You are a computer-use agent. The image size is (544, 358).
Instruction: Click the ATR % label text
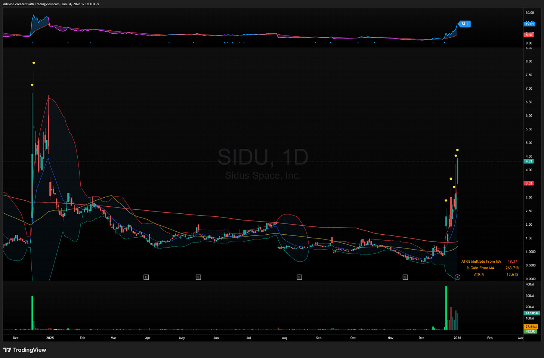[x=479, y=275]
